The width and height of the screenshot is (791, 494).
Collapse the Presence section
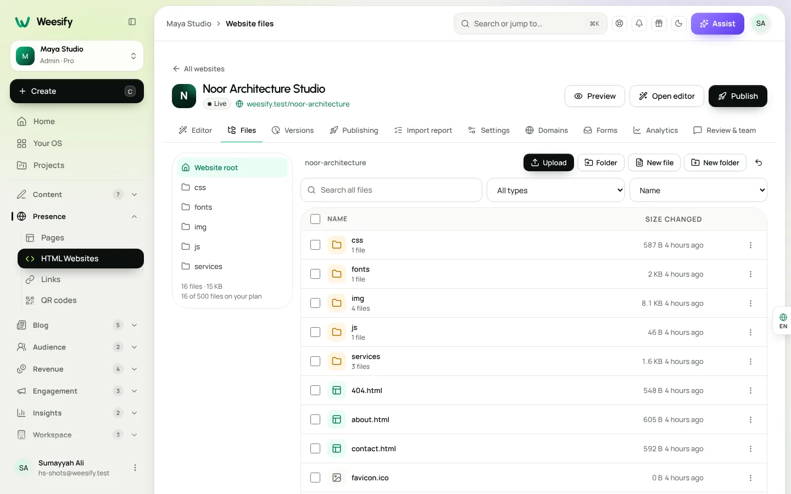77,216
